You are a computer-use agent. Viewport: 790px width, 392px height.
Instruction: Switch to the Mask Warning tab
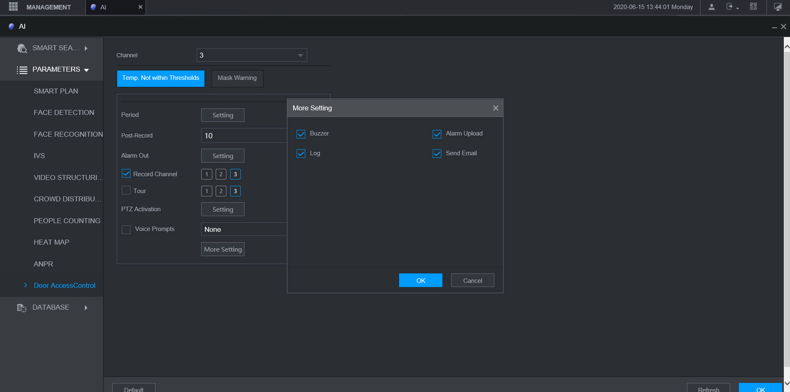237,78
